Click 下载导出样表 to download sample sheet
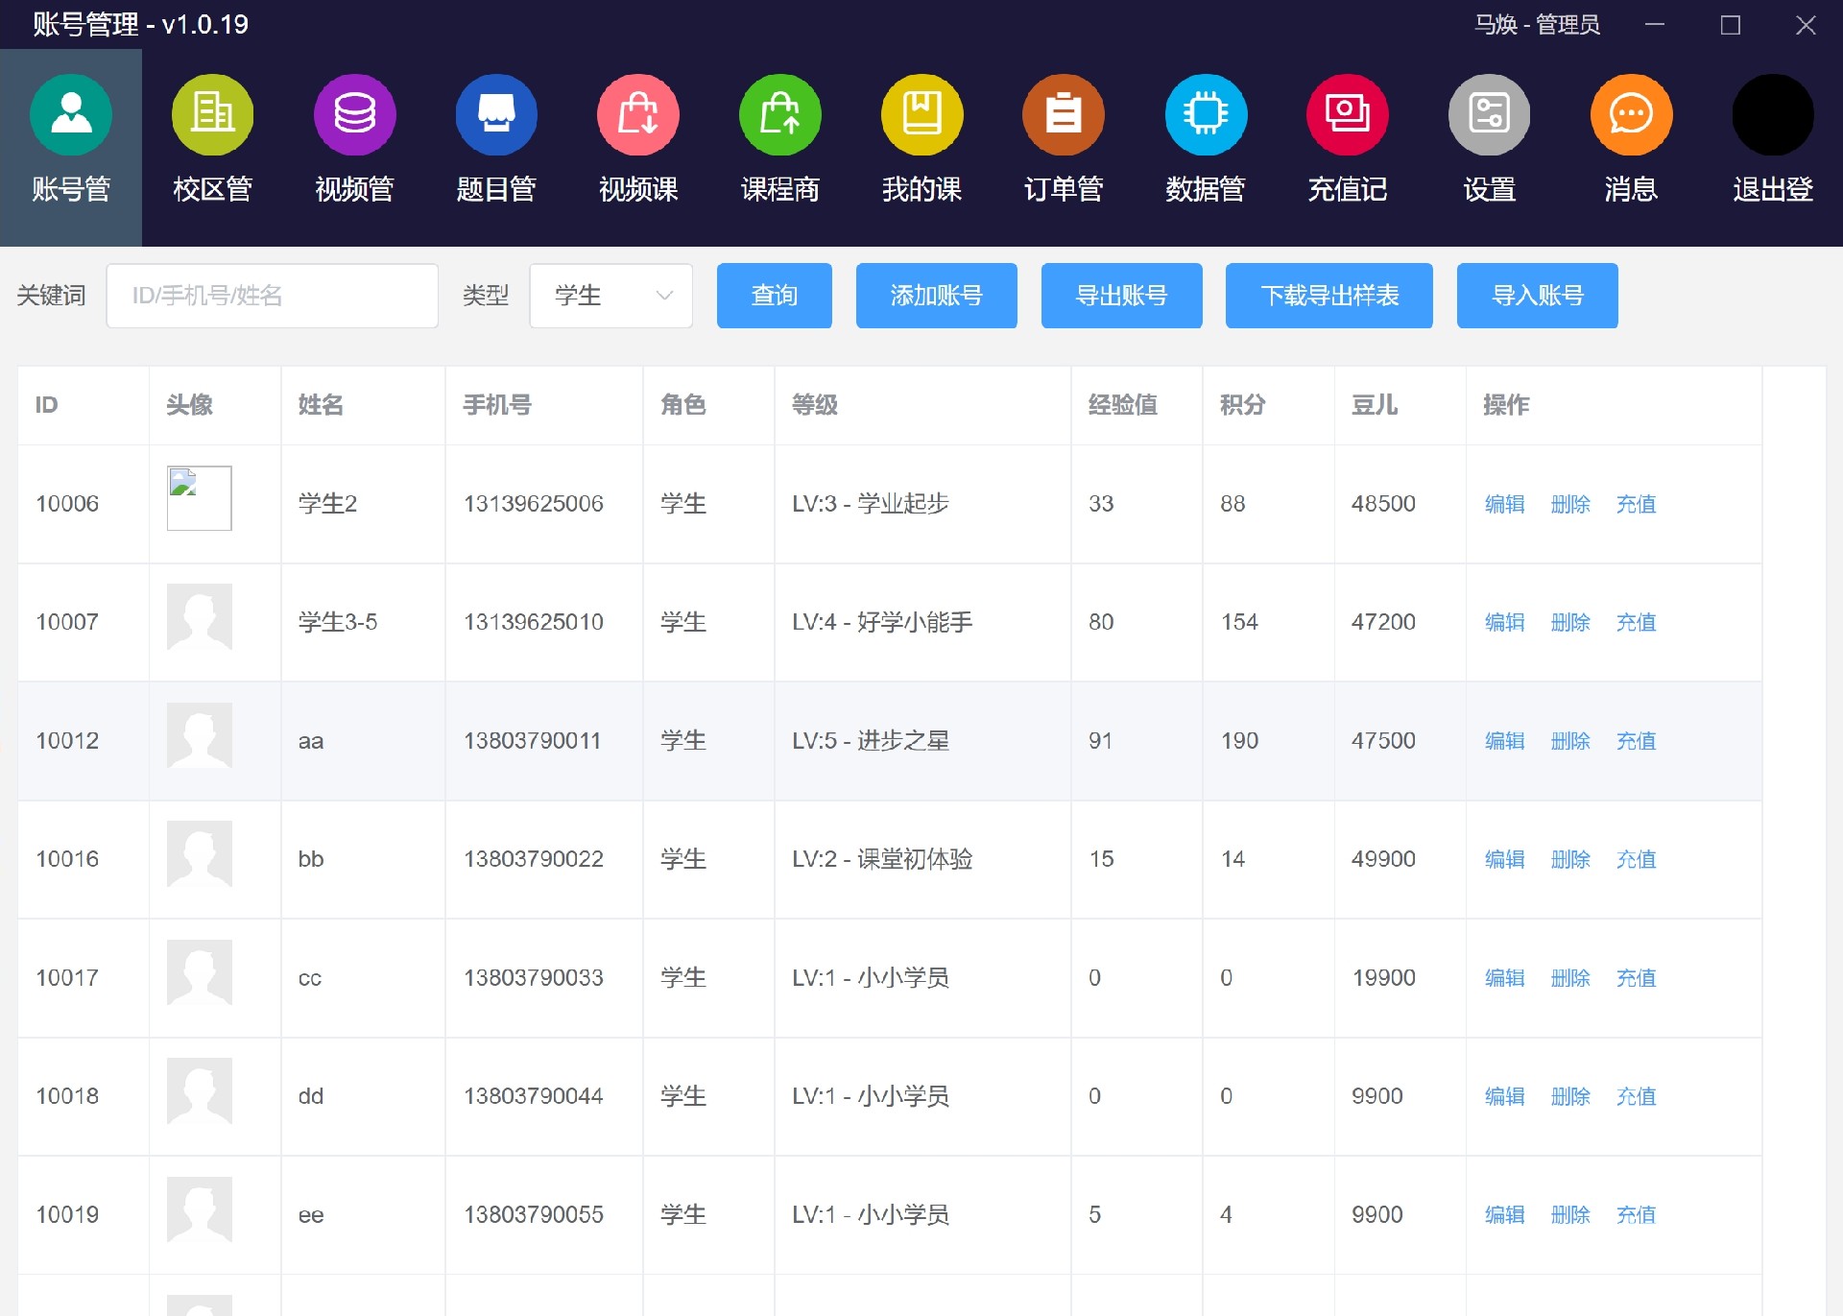 coord(1328,296)
